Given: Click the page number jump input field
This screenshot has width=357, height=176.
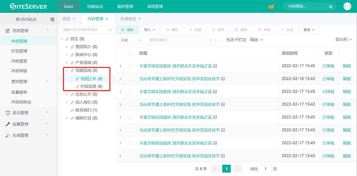Looking at the screenshot, I should click(x=265, y=169).
